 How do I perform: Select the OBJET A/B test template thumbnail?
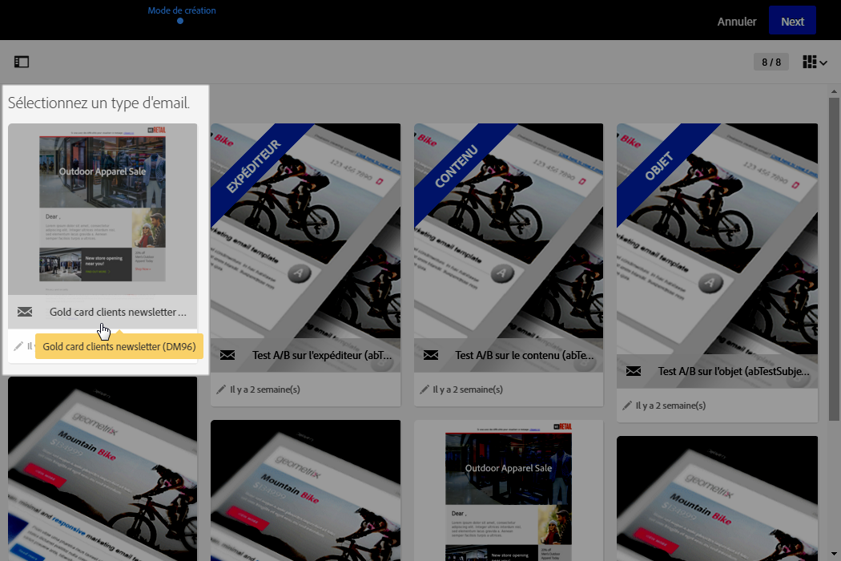[x=717, y=239]
